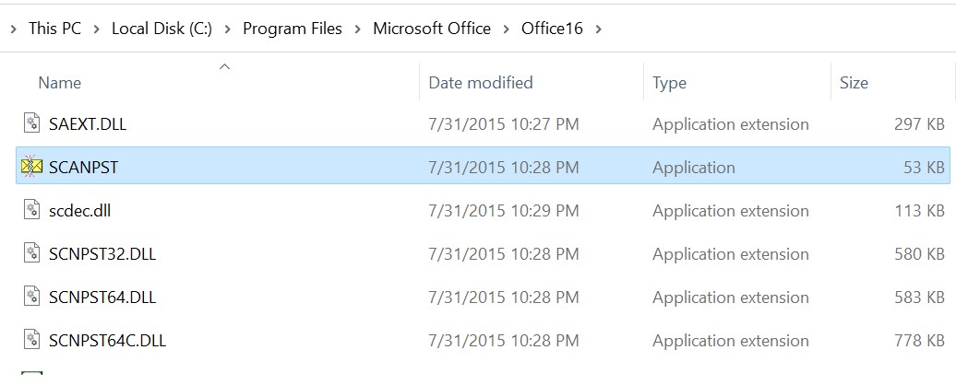Click the 53 KB size value
Image resolution: width=956 pixels, height=385 pixels.
click(925, 168)
